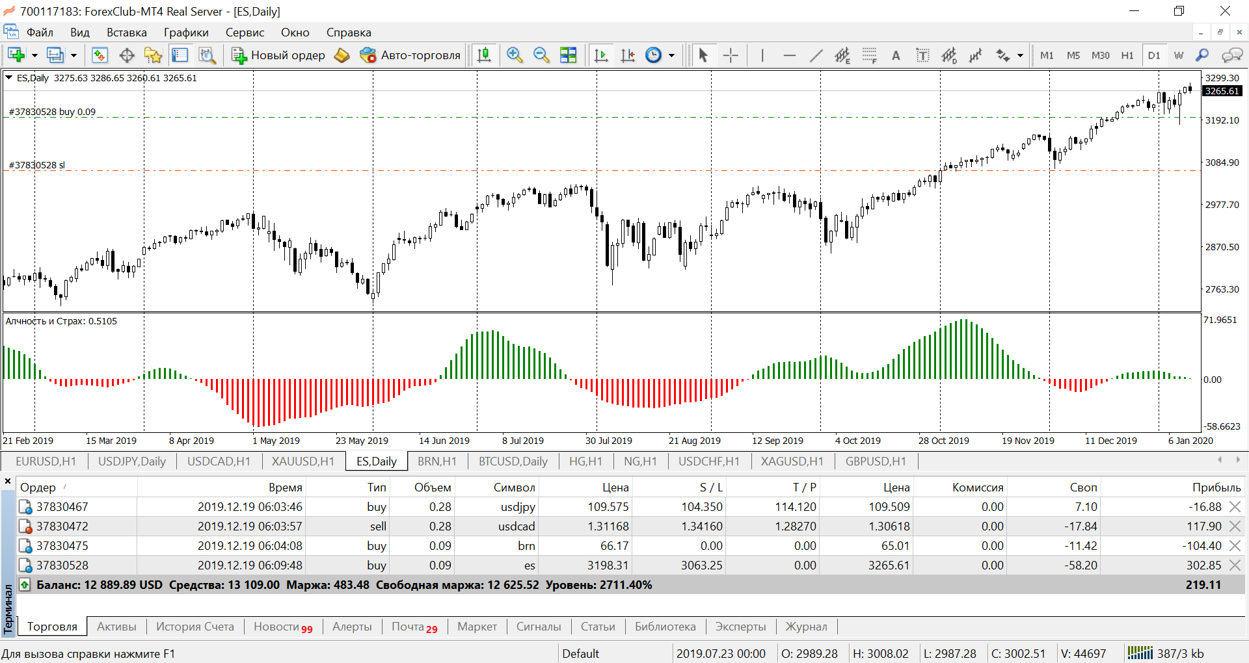Switch chart to H1 timeframe

click(x=1127, y=55)
